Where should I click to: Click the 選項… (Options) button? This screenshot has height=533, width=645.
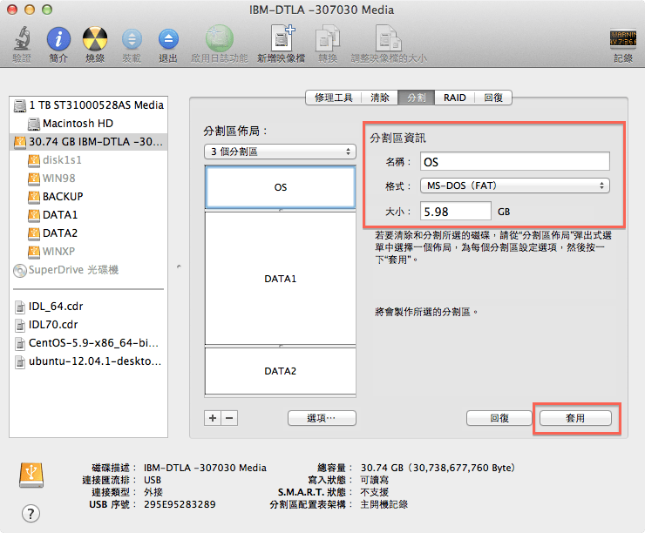pyautogui.click(x=322, y=418)
